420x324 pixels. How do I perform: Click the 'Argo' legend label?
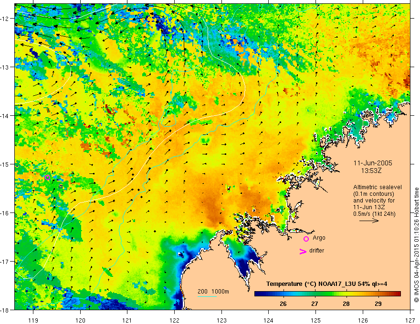[319, 238]
